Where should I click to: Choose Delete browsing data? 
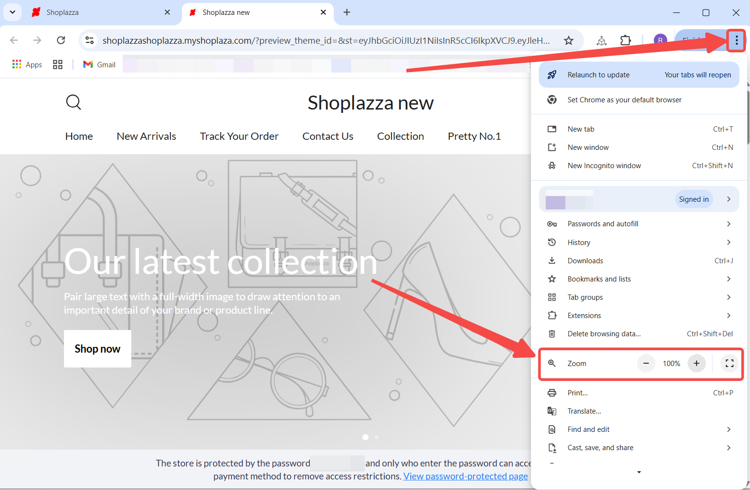[x=639, y=333]
